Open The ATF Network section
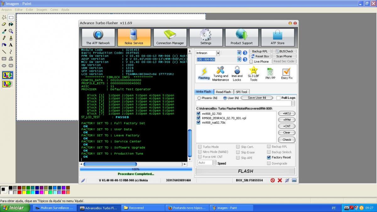 98,37
